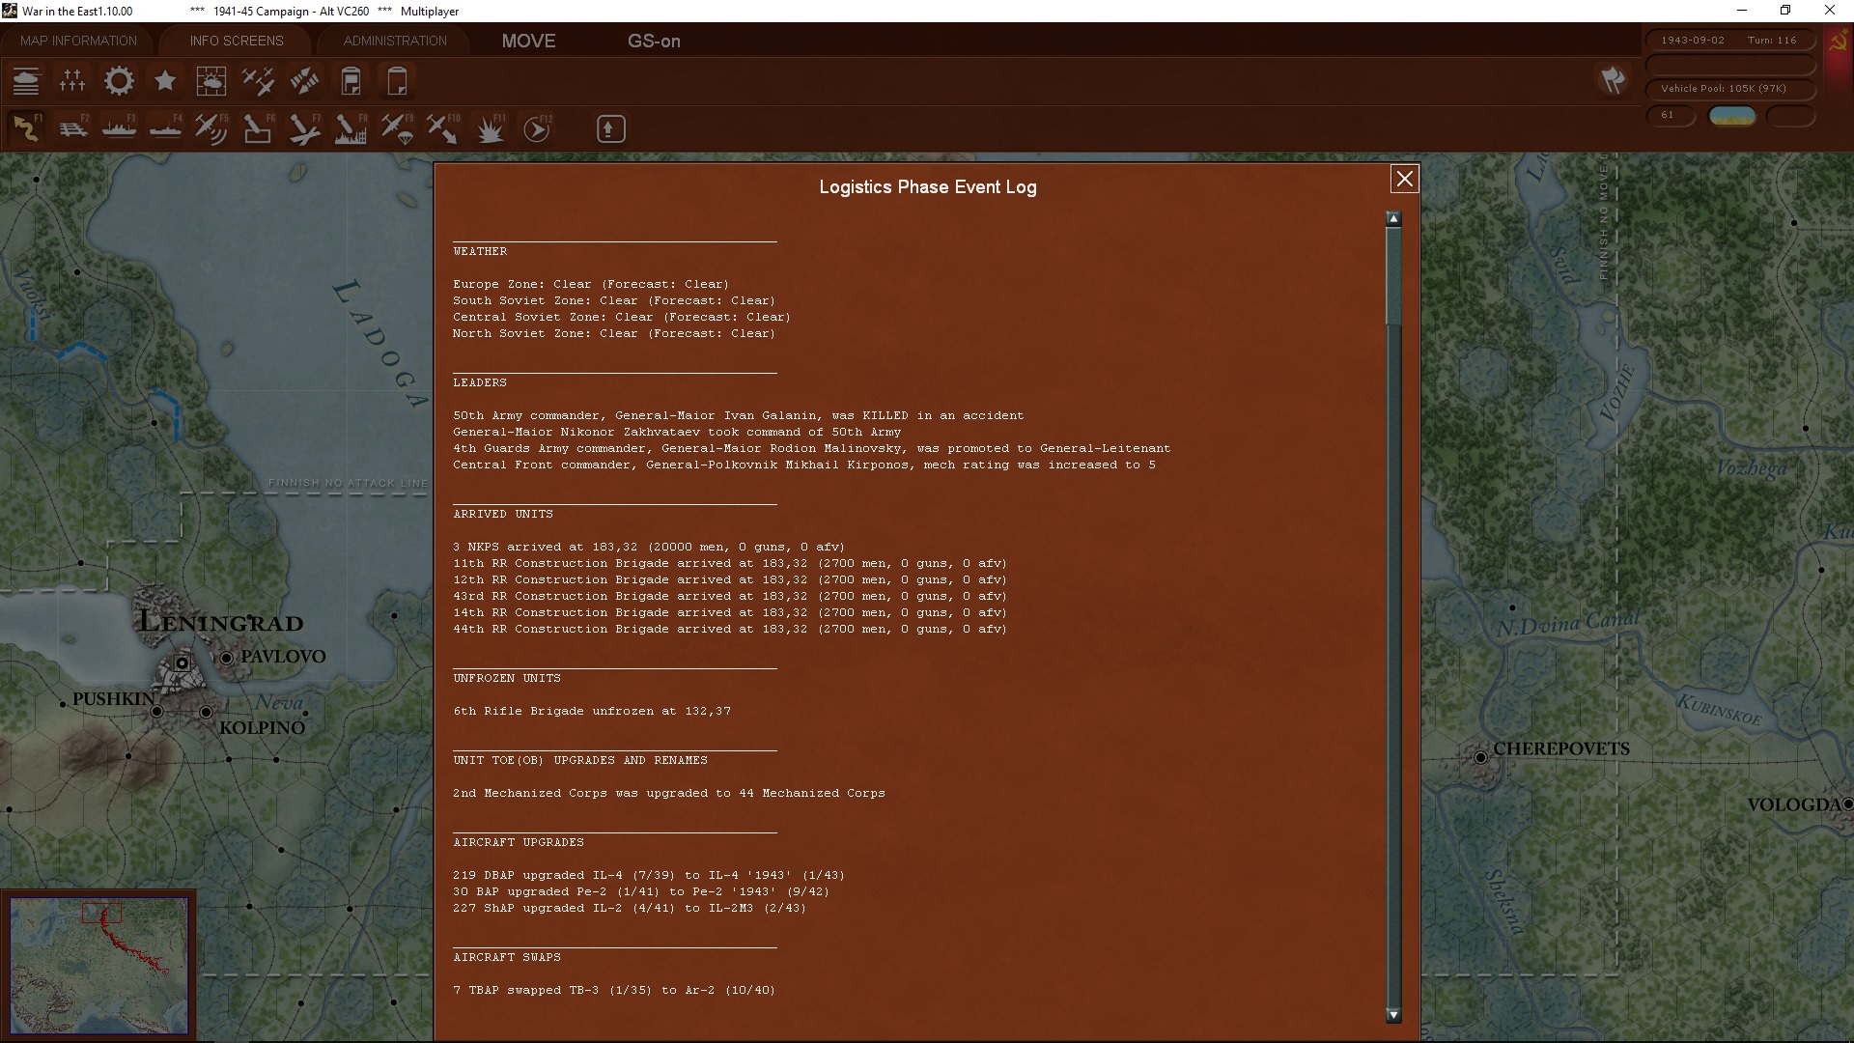This screenshot has width=1854, height=1043.
Task: Select the F3 naval transport ship icon
Action: [119, 128]
